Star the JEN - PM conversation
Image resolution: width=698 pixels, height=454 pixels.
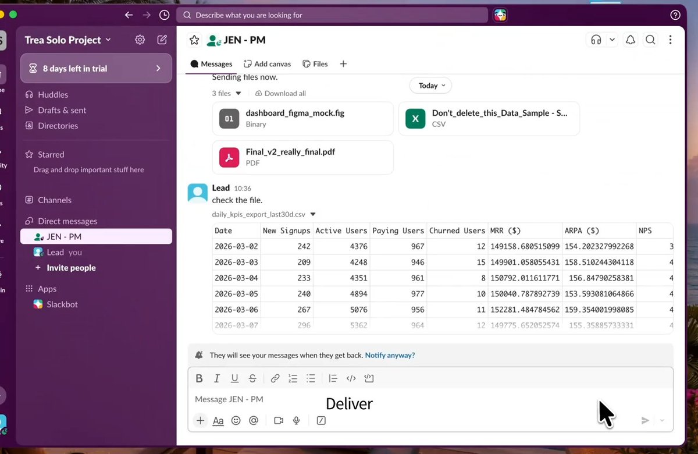point(194,40)
